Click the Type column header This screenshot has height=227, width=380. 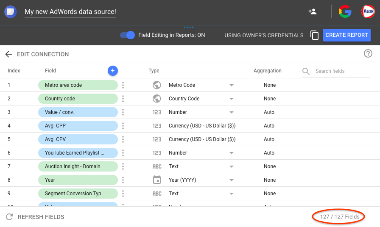pos(154,71)
